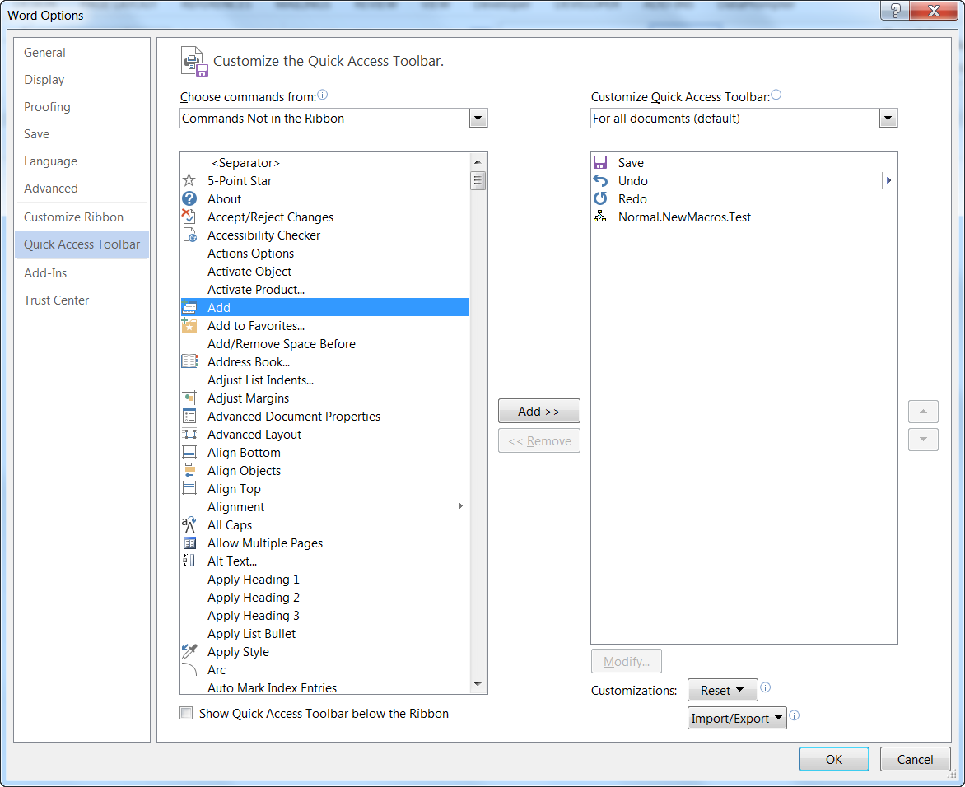Expand the Undo split arrow

coord(888,180)
